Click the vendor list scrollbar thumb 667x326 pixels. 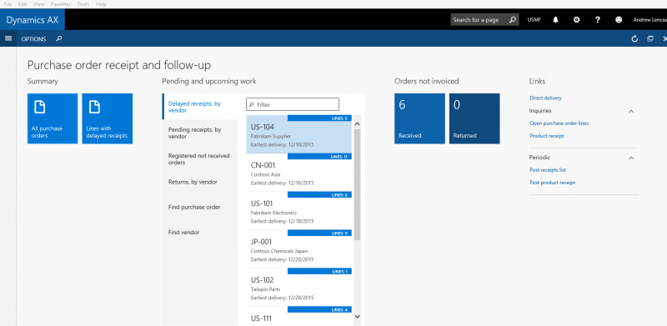[x=357, y=184]
